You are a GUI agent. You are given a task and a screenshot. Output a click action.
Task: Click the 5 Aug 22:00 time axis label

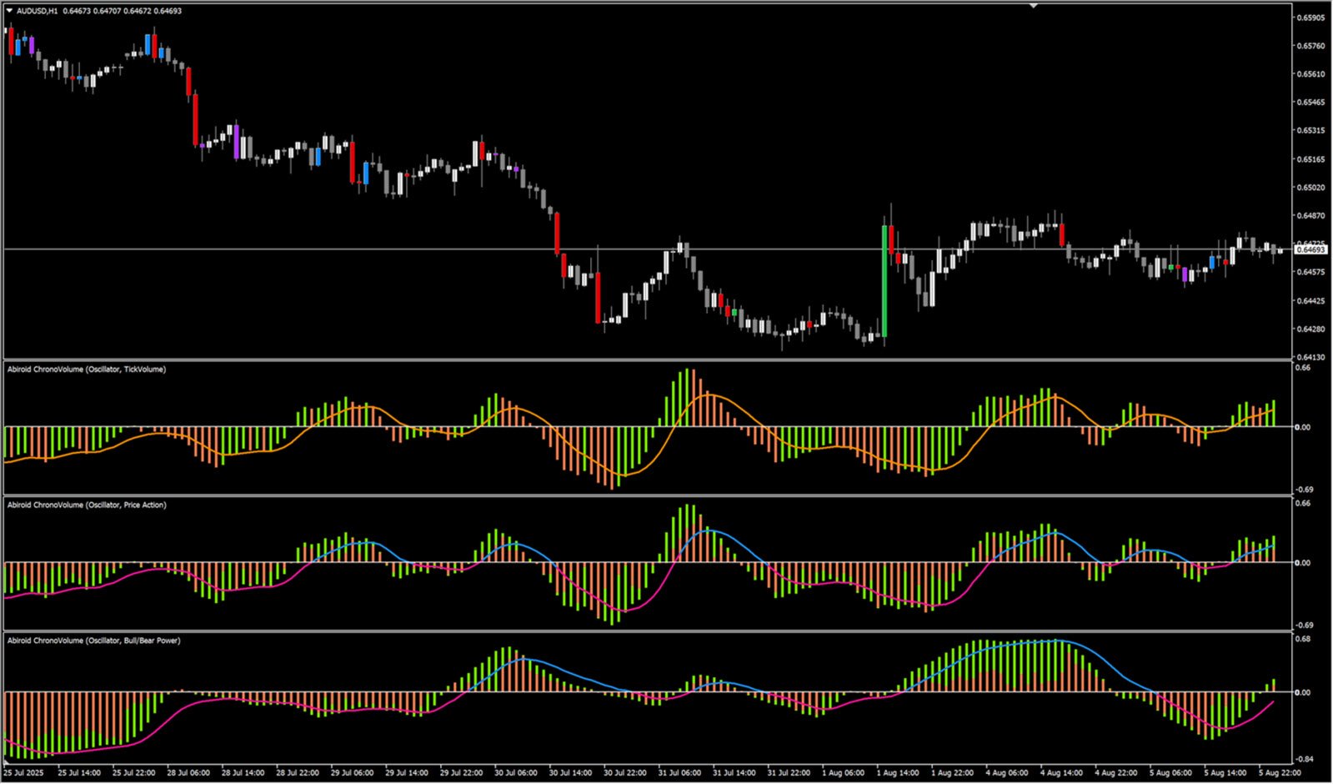[x=1280, y=773]
